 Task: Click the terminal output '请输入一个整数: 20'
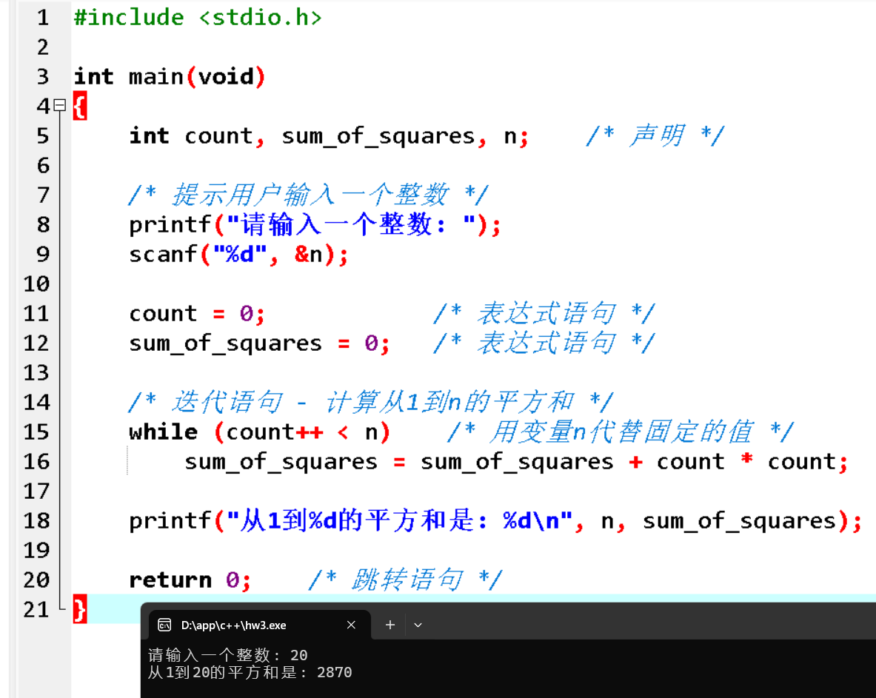tap(228, 655)
